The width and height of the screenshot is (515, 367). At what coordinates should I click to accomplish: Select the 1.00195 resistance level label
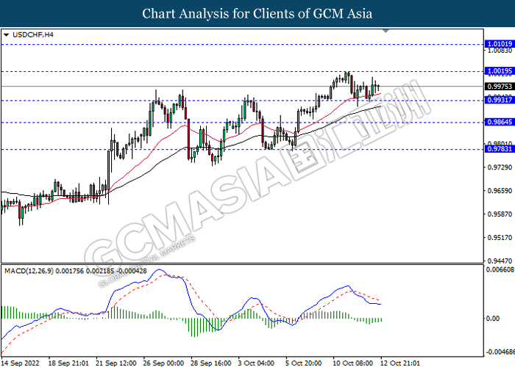[500, 71]
